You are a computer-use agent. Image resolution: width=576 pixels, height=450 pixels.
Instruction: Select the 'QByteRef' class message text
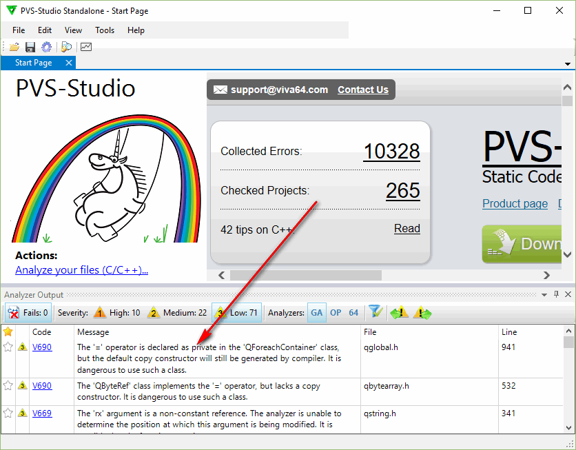coord(198,391)
